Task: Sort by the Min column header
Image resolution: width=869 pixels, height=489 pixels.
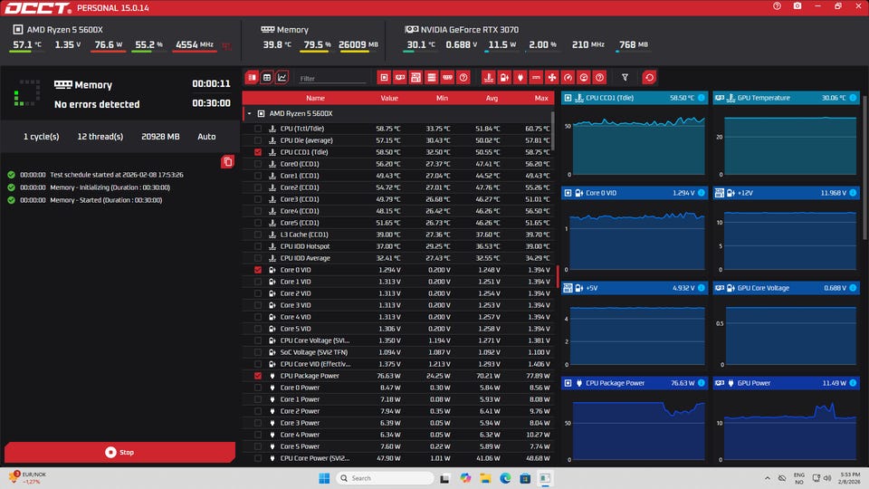Action: coord(442,98)
